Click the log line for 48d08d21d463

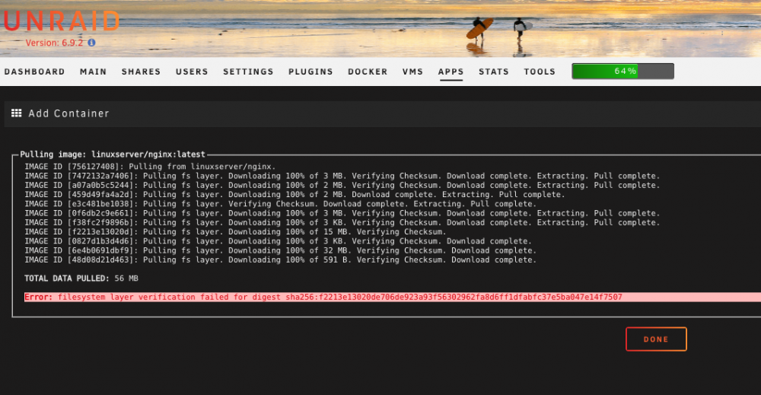281,260
